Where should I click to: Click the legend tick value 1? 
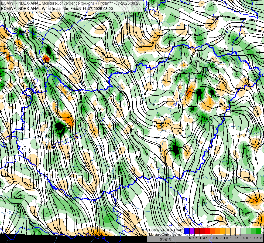tap(251, 238)
